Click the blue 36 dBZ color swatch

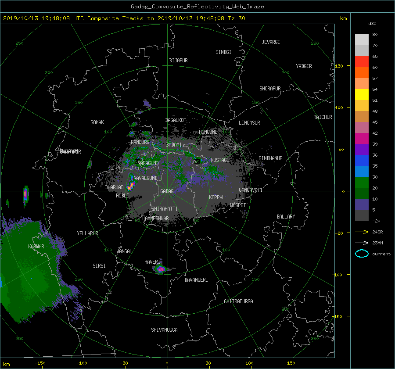362,160
